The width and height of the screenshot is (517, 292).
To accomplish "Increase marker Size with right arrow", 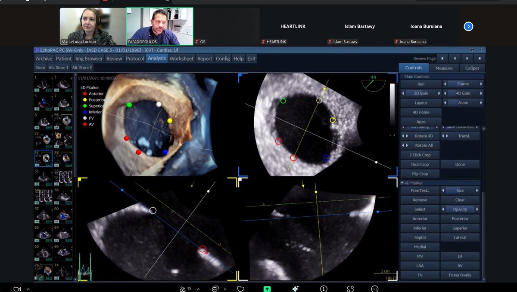I will (477, 190).
